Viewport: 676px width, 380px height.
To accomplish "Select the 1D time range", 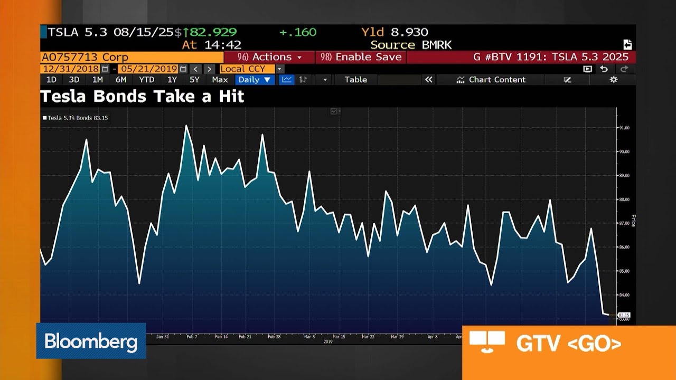I will point(51,80).
